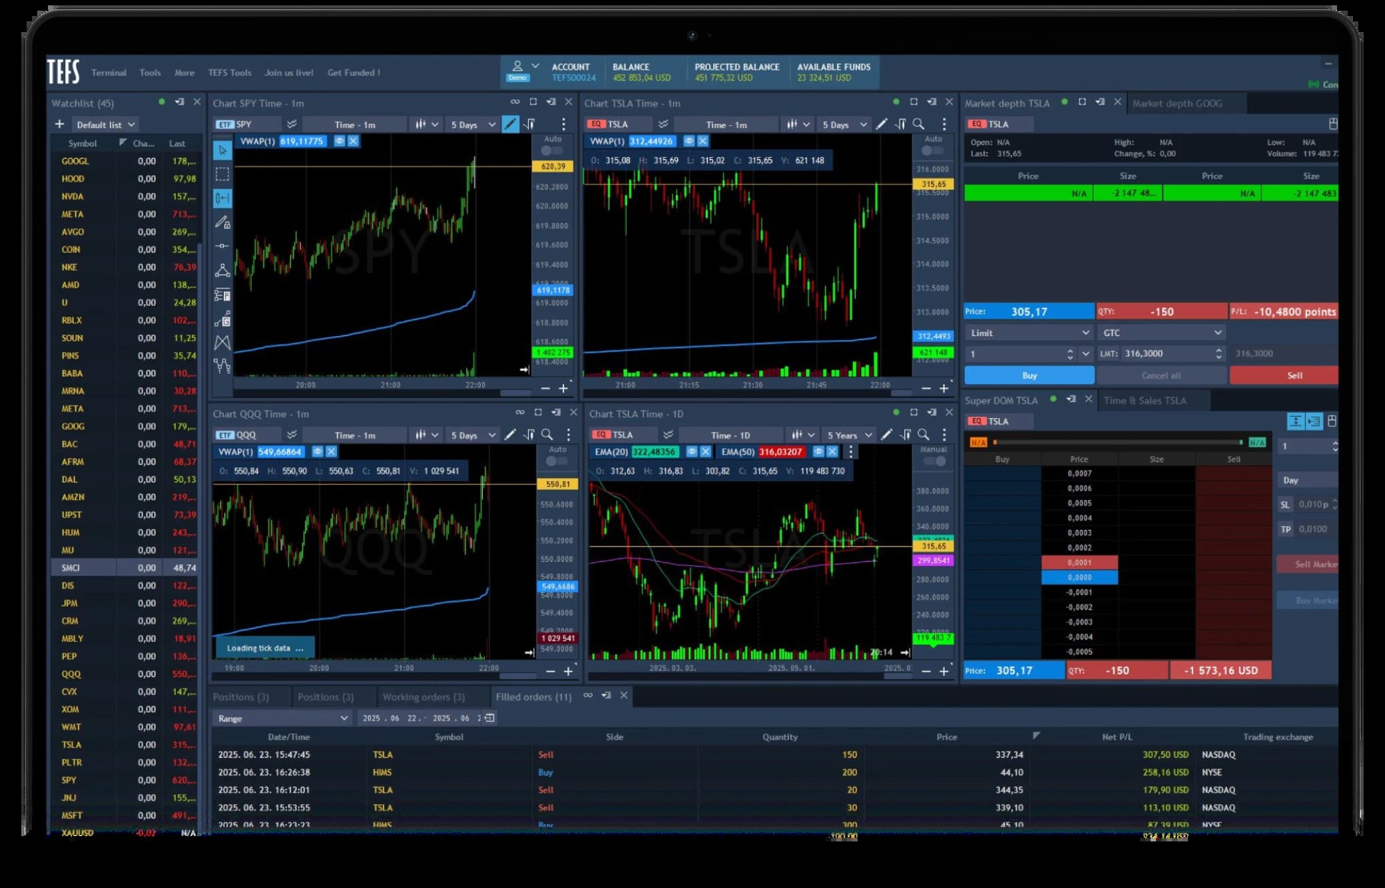Click the overlay compare icon next to QQQ symbol
1385x888 pixels.
[x=292, y=435]
